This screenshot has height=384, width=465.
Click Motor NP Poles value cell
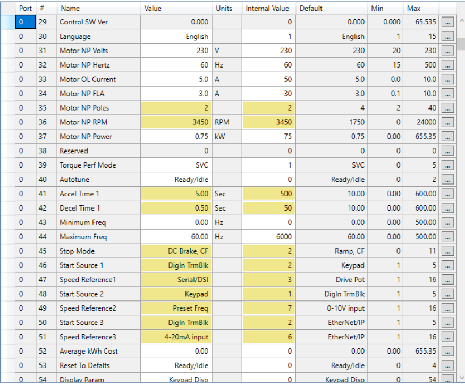(x=176, y=108)
